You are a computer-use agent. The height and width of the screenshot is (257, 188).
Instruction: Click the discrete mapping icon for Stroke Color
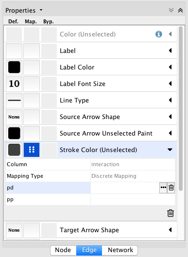click(32, 150)
